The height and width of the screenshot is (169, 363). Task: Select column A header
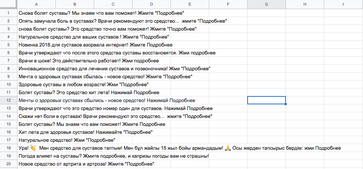[36, 4]
